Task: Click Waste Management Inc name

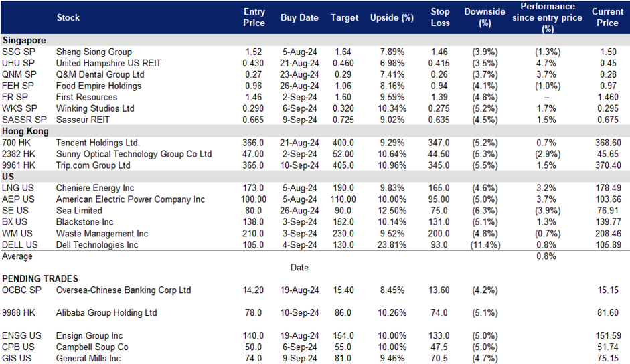Action: (x=102, y=234)
